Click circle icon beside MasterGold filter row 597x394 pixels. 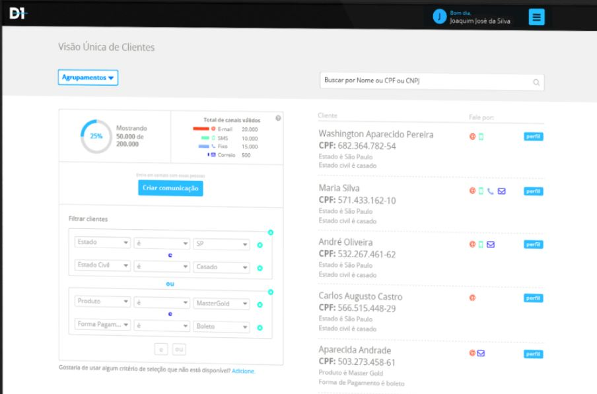coord(260,305)
